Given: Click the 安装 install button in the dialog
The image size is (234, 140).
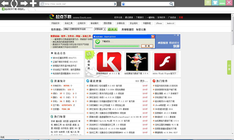Looking at the screenshot, I should pyautogui.click(x=147, y=46).
